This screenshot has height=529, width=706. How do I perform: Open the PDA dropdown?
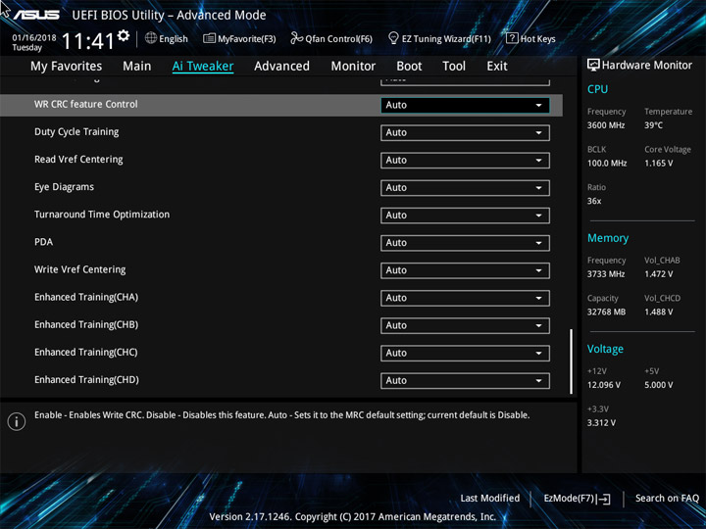[x=465, y=243]
